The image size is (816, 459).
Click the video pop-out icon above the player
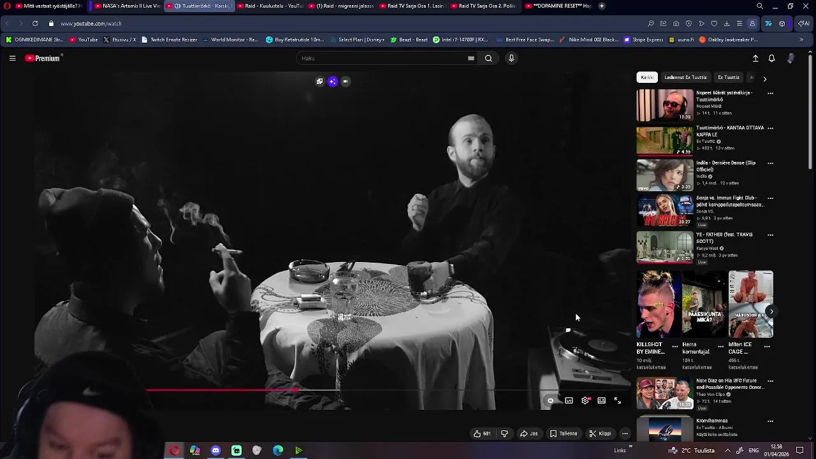345,82
